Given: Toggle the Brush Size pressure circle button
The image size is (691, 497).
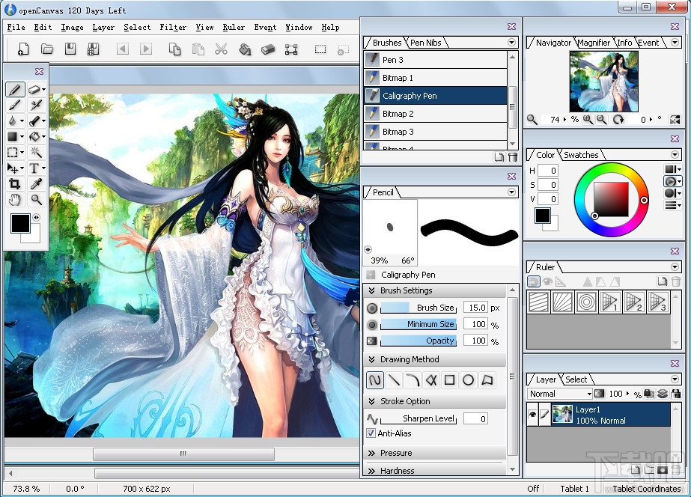Looking at the screenshot, I should (372, 308).
